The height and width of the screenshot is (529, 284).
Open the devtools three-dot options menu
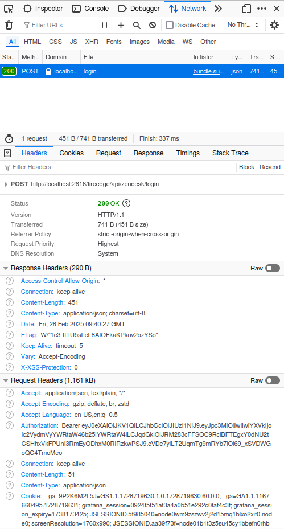coord(262,9)
